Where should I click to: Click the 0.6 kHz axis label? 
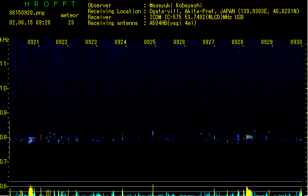4,186
